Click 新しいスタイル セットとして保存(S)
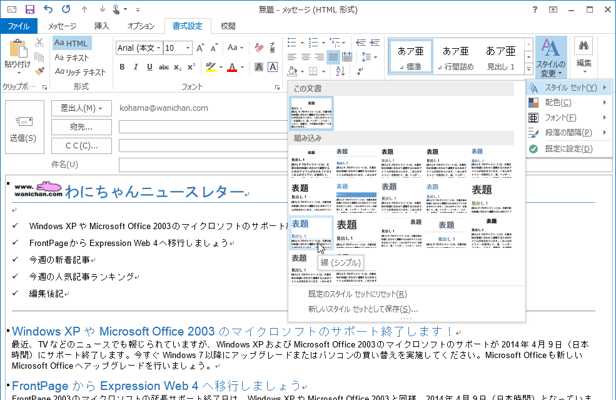 pyautogui.click(x=363, y=309)
